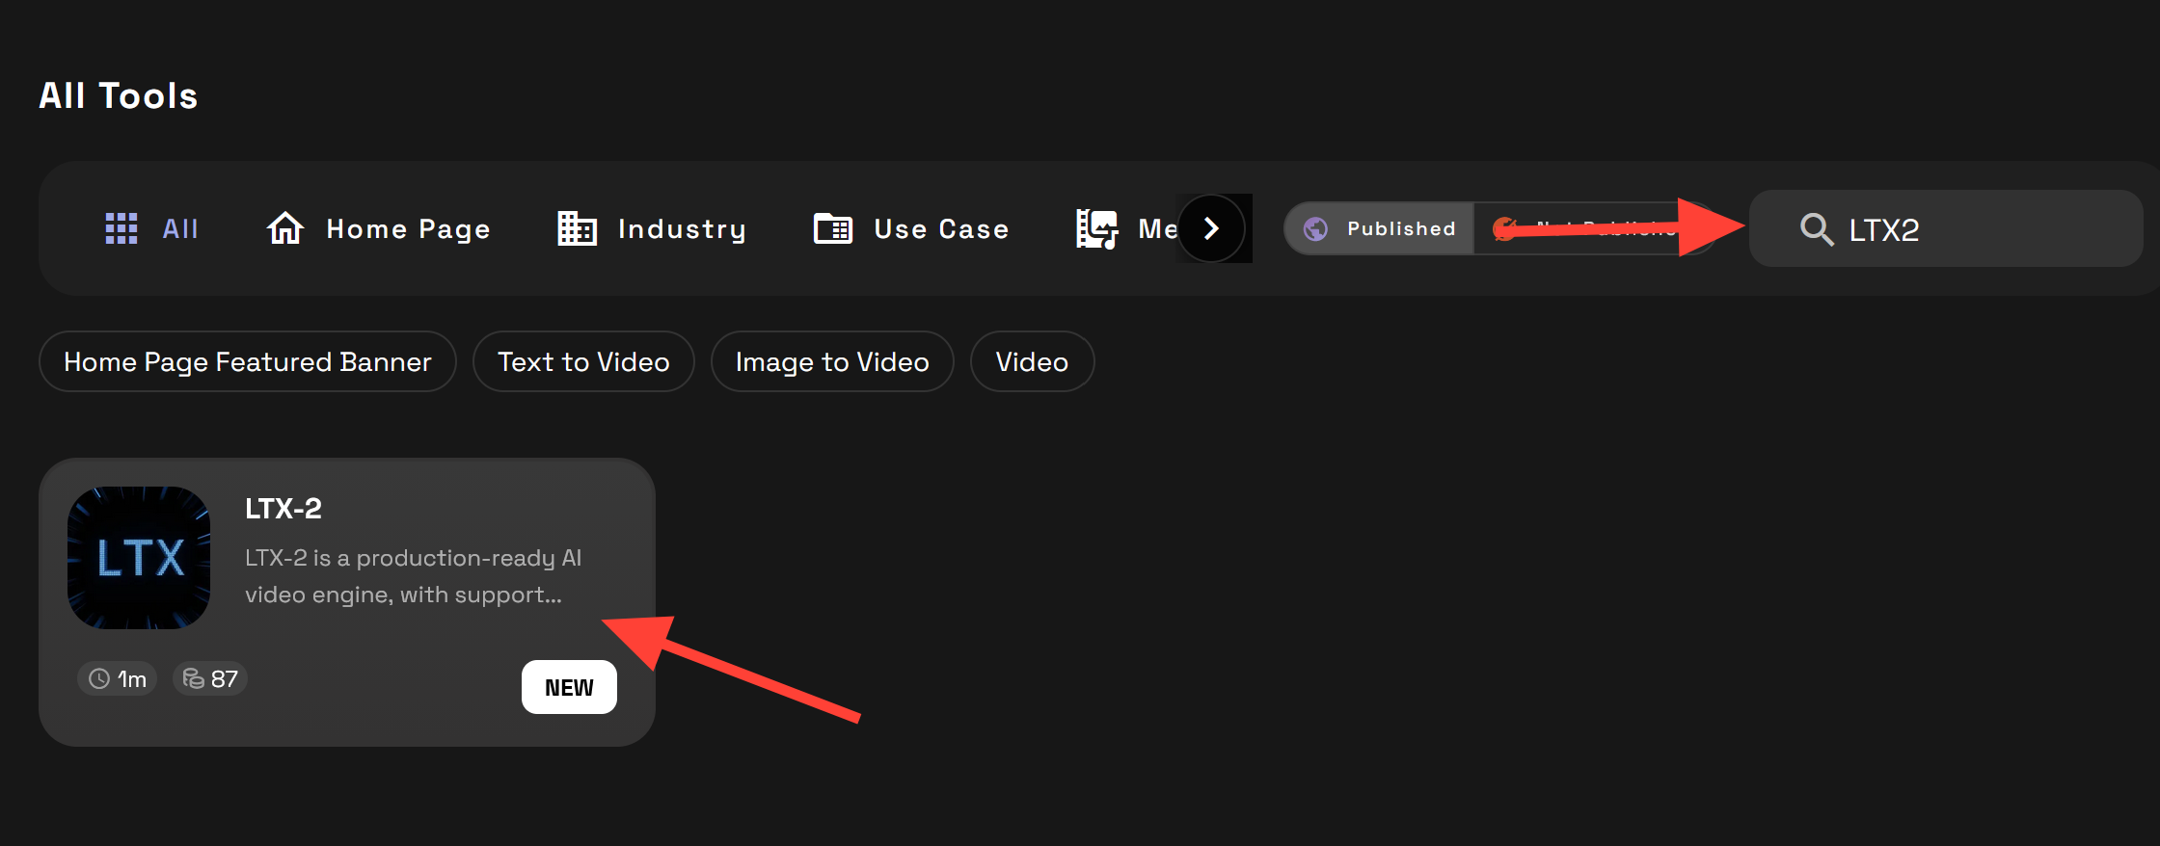Click the building icon for Industry
The height and width of the screenshot is (846, 2160).
click(x=577, y=228)
